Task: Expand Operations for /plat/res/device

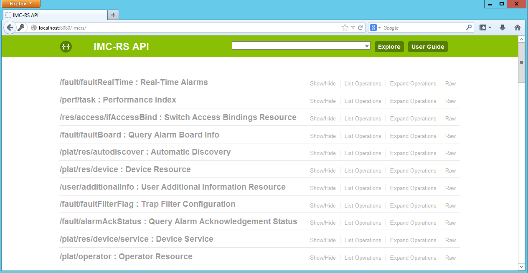Action: coord(413,170)
